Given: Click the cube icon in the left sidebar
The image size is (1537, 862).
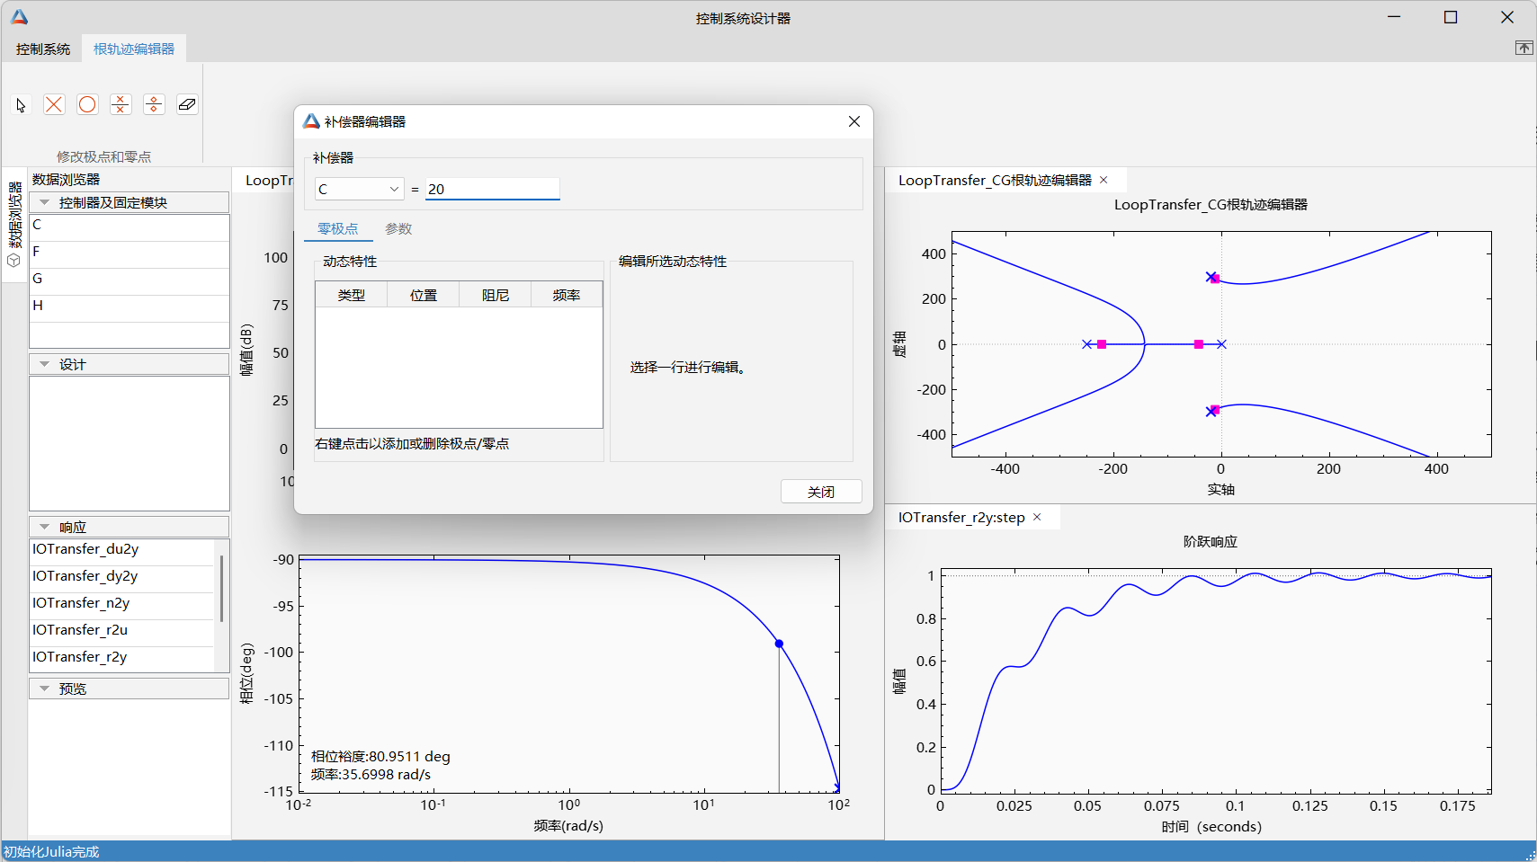Looking at the screenshot, I should [x=13, y=261].
